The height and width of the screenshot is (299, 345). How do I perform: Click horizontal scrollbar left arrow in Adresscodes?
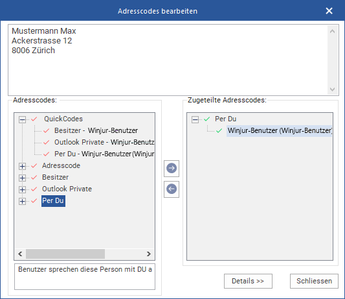(20, 254)
